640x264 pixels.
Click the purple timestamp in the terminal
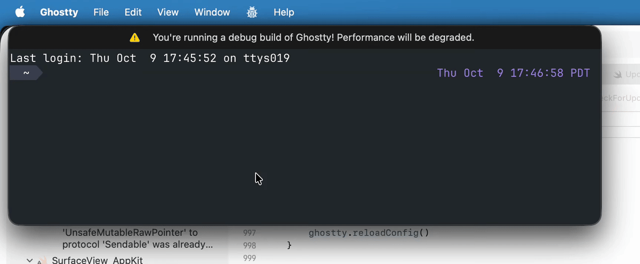pyautogui.click(x=513, y=73)
